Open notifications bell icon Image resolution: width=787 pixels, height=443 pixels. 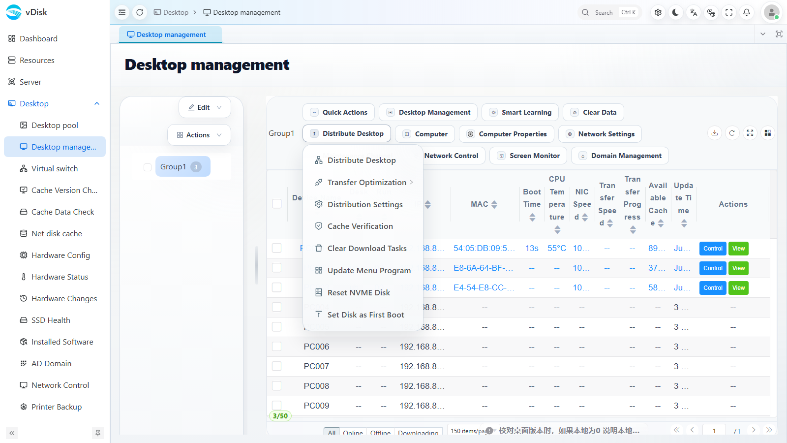747,12
